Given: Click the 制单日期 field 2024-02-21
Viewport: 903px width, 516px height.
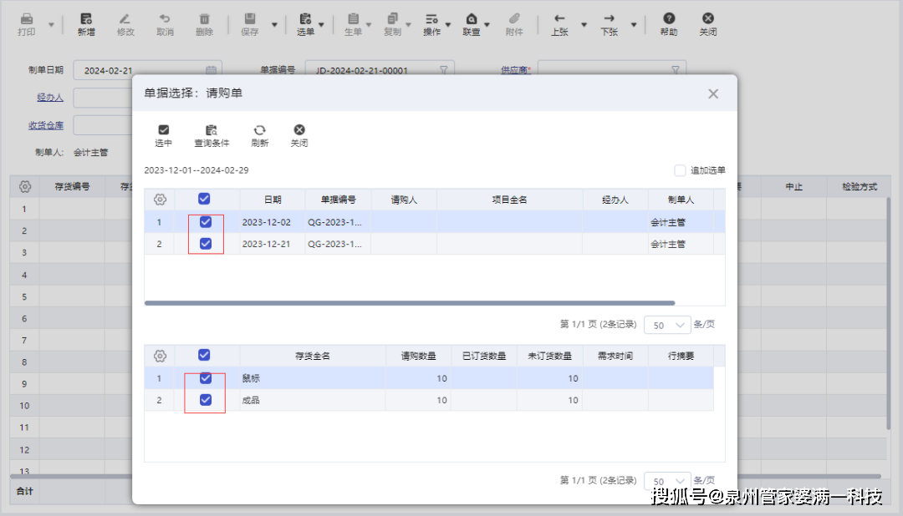Looking at the screenshot, I should coord(147,70).
